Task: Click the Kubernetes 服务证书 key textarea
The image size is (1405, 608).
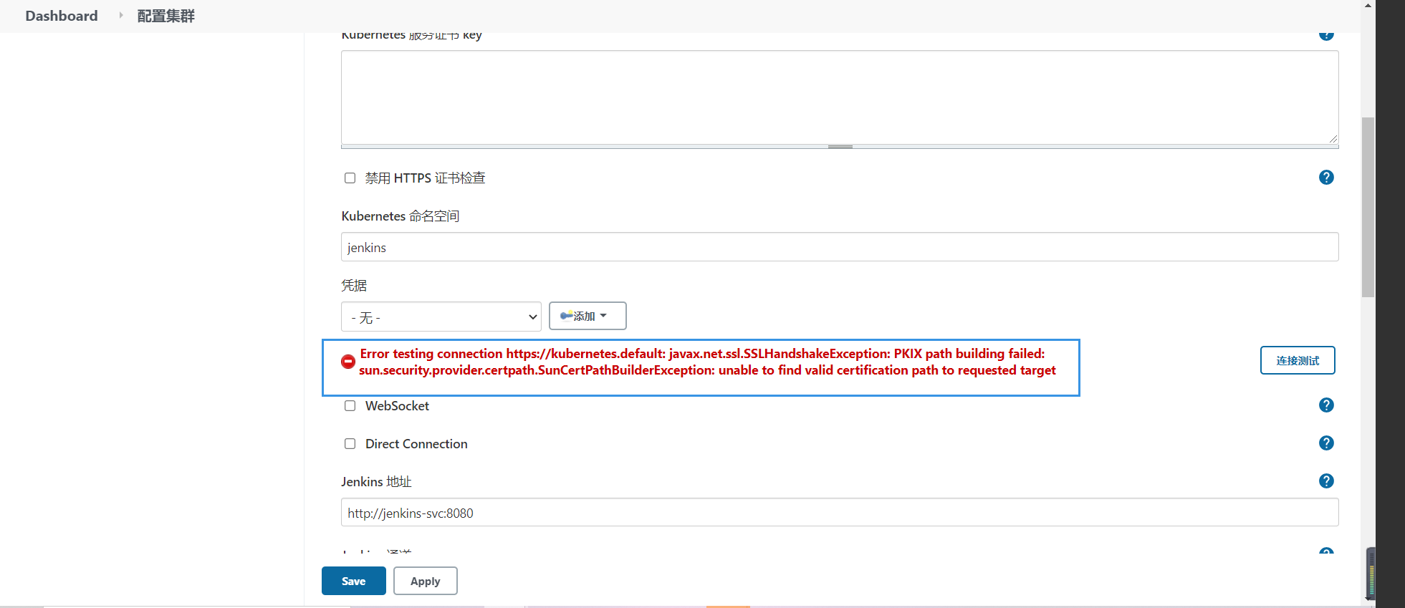Action: tap(840, 97)
